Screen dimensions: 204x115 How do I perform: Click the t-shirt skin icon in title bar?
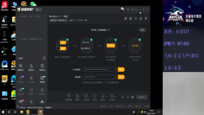coord(132,9)
